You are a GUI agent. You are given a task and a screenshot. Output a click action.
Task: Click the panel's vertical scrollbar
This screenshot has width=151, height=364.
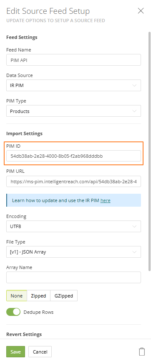click(x=149, y=151)
